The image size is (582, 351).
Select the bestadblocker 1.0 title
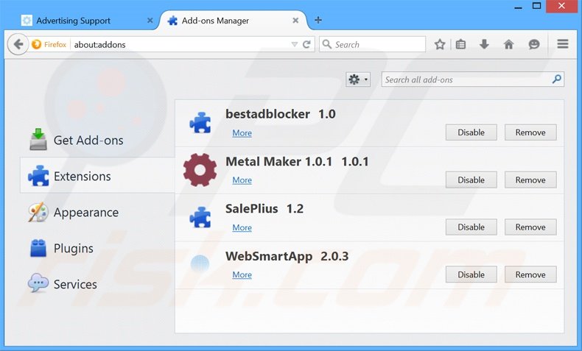(281, 114)
